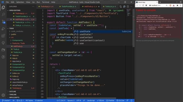Open Manage settings gear in activity bar
Screen dimensions: 183x102
pyautogui.click(x=3, y=95)
